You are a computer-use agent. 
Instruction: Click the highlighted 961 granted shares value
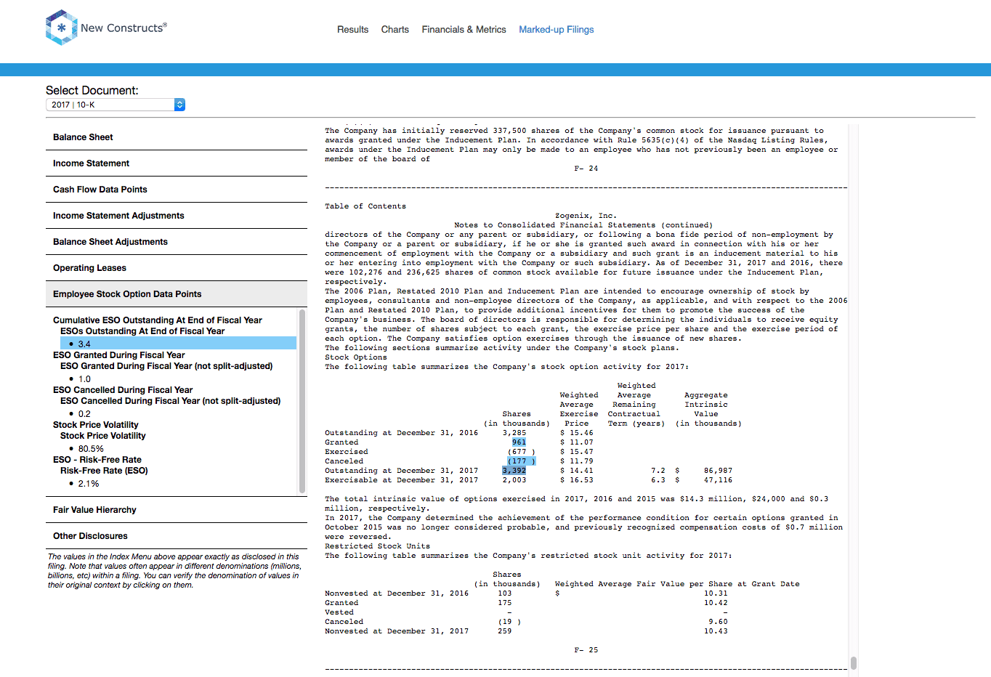tap(519, 442)
